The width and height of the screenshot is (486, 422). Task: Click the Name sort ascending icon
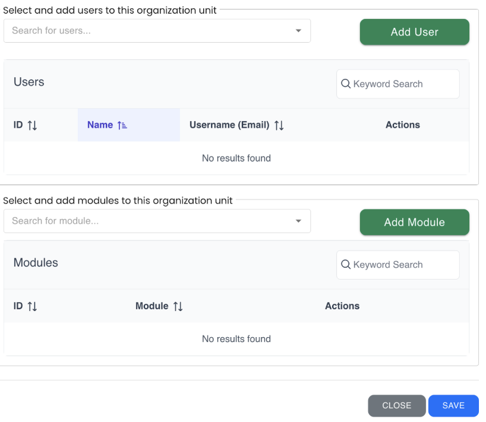122,125
